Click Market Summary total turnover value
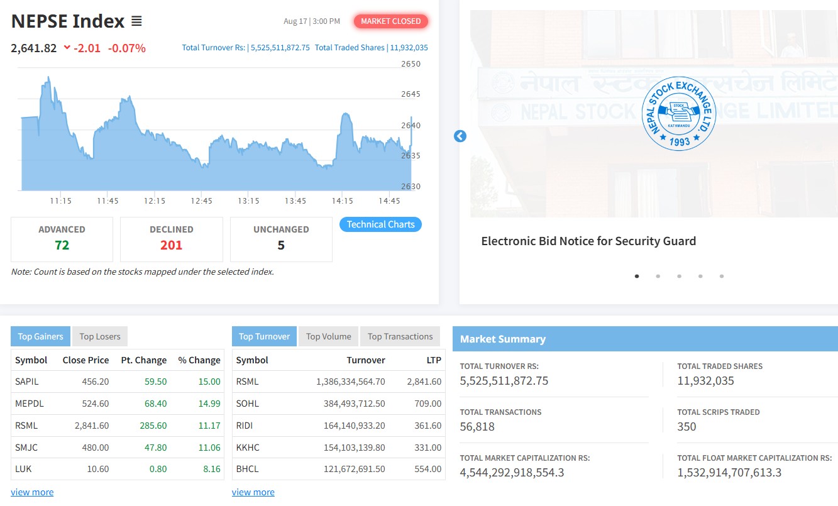The image size is (838, 506). point(504,381)
